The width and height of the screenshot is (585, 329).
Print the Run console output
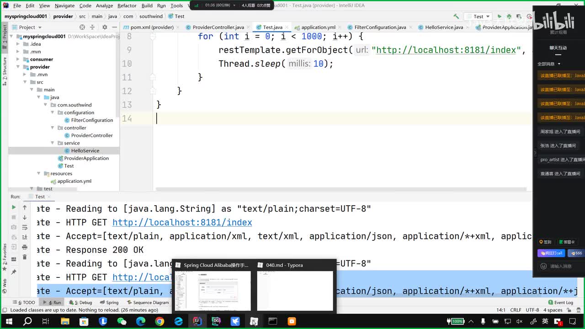25,247
